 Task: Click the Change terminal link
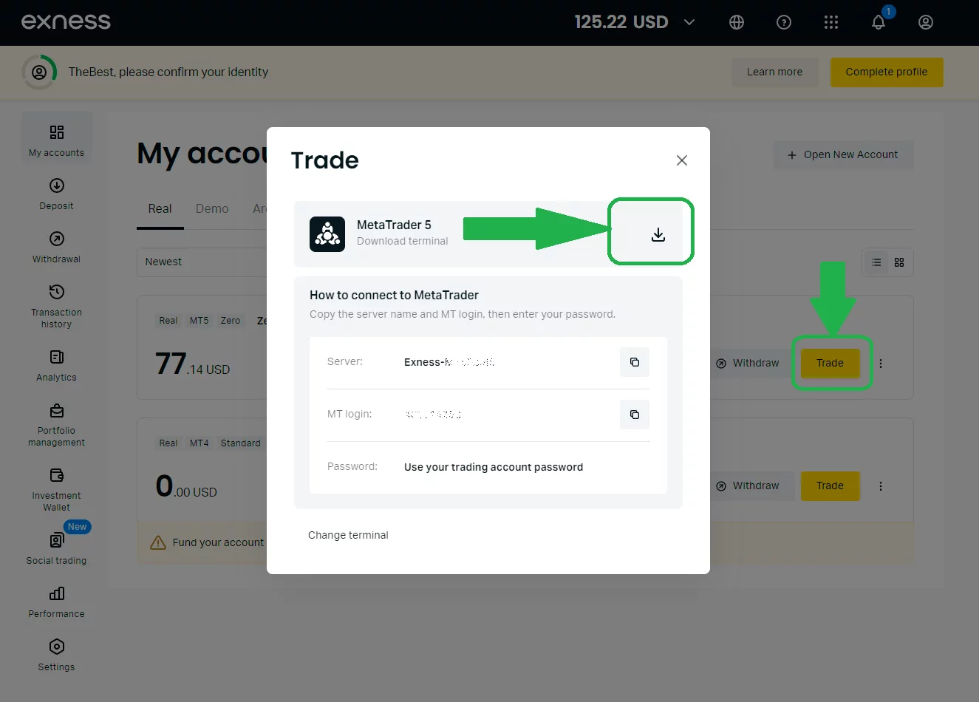tap(348, 535)
